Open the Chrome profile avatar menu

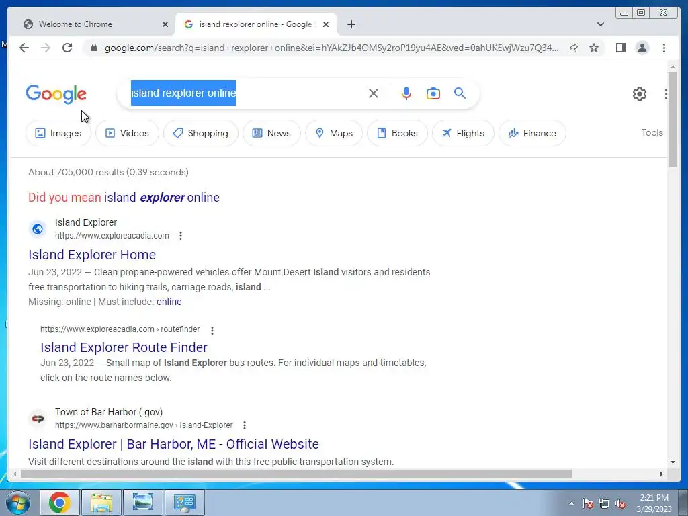(x=642, y=48)
